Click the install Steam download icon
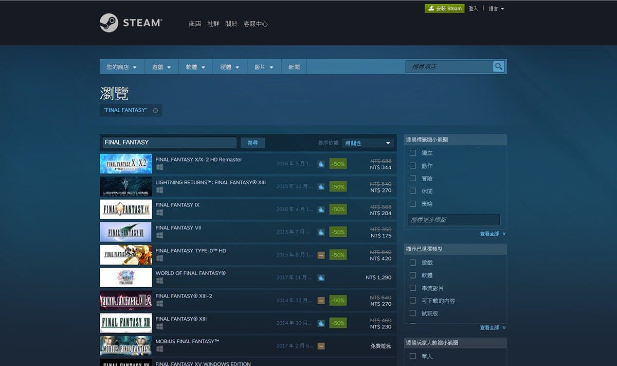Screen dimensions: 617x366 pyautogui.click(x=431, y=9)
